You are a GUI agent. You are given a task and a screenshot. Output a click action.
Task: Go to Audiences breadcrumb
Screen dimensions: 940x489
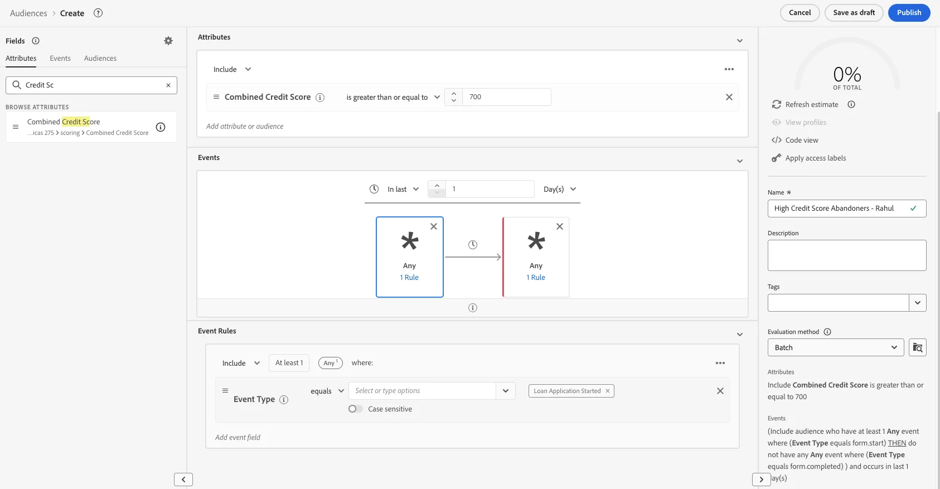coord(28,13)
